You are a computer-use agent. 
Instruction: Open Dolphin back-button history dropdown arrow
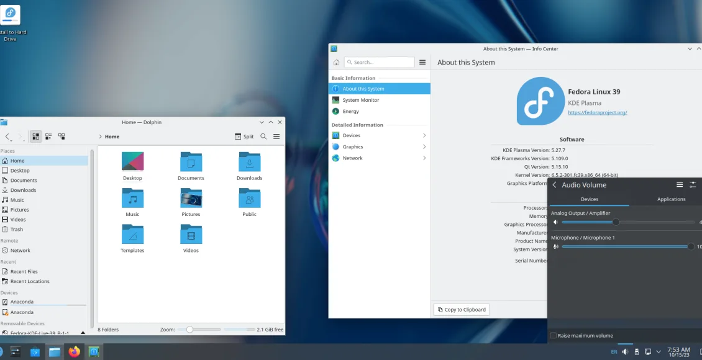11,140
